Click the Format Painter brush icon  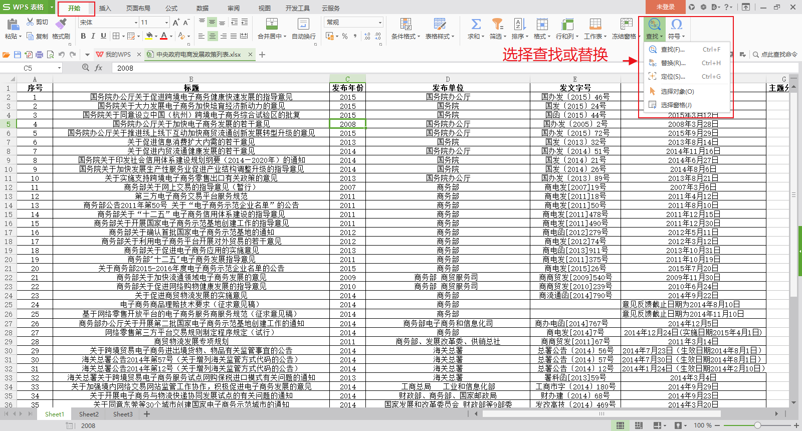pyautogui.click(x=61, y=24)
